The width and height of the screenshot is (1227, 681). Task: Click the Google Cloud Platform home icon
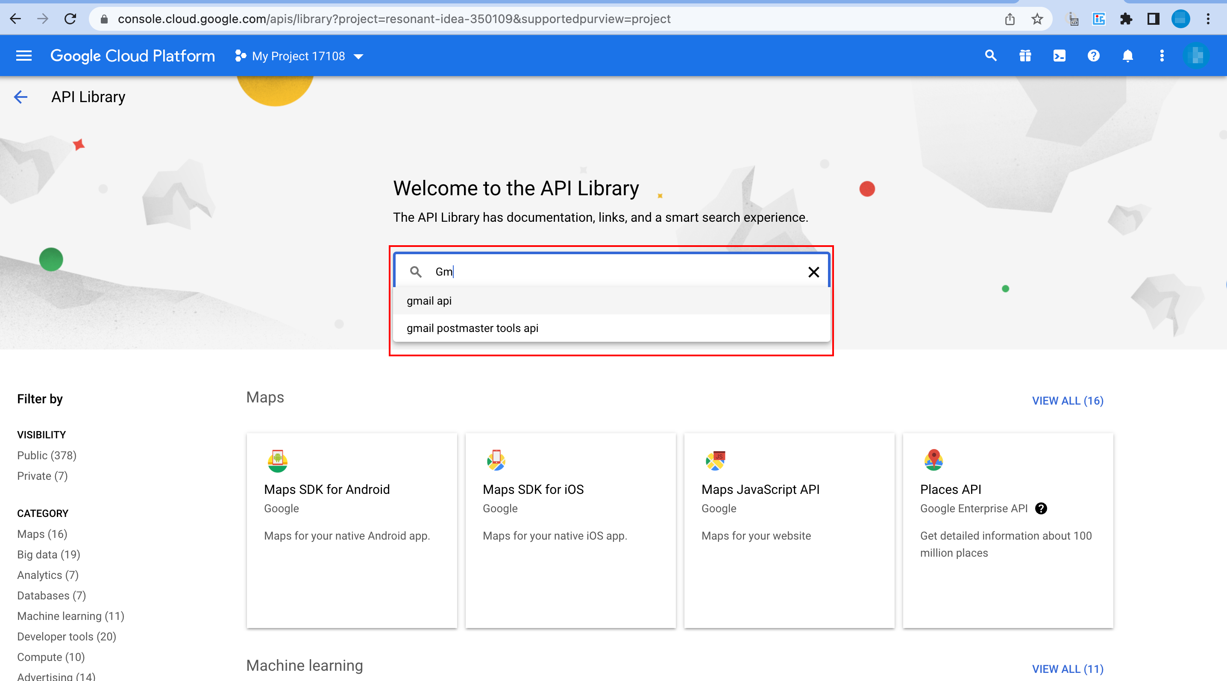tap(134, 56)
